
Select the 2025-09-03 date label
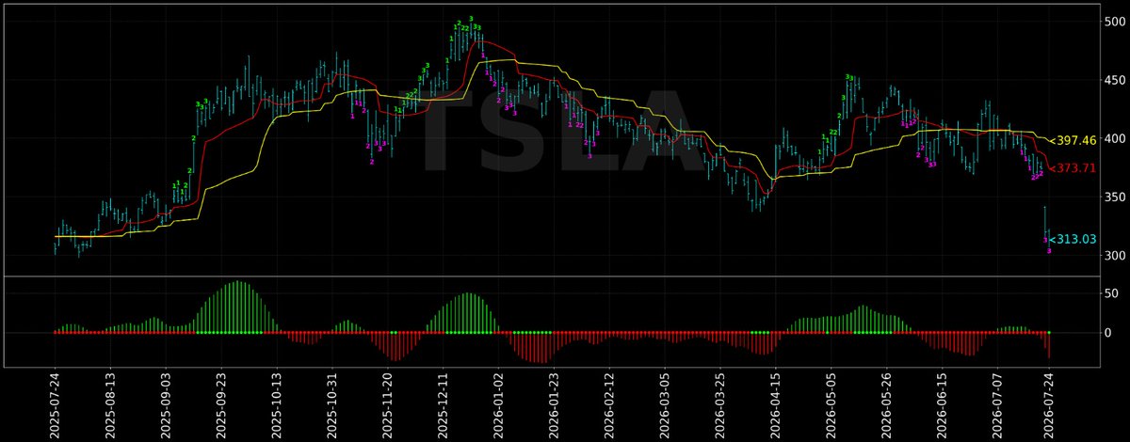tap(165, 405)
